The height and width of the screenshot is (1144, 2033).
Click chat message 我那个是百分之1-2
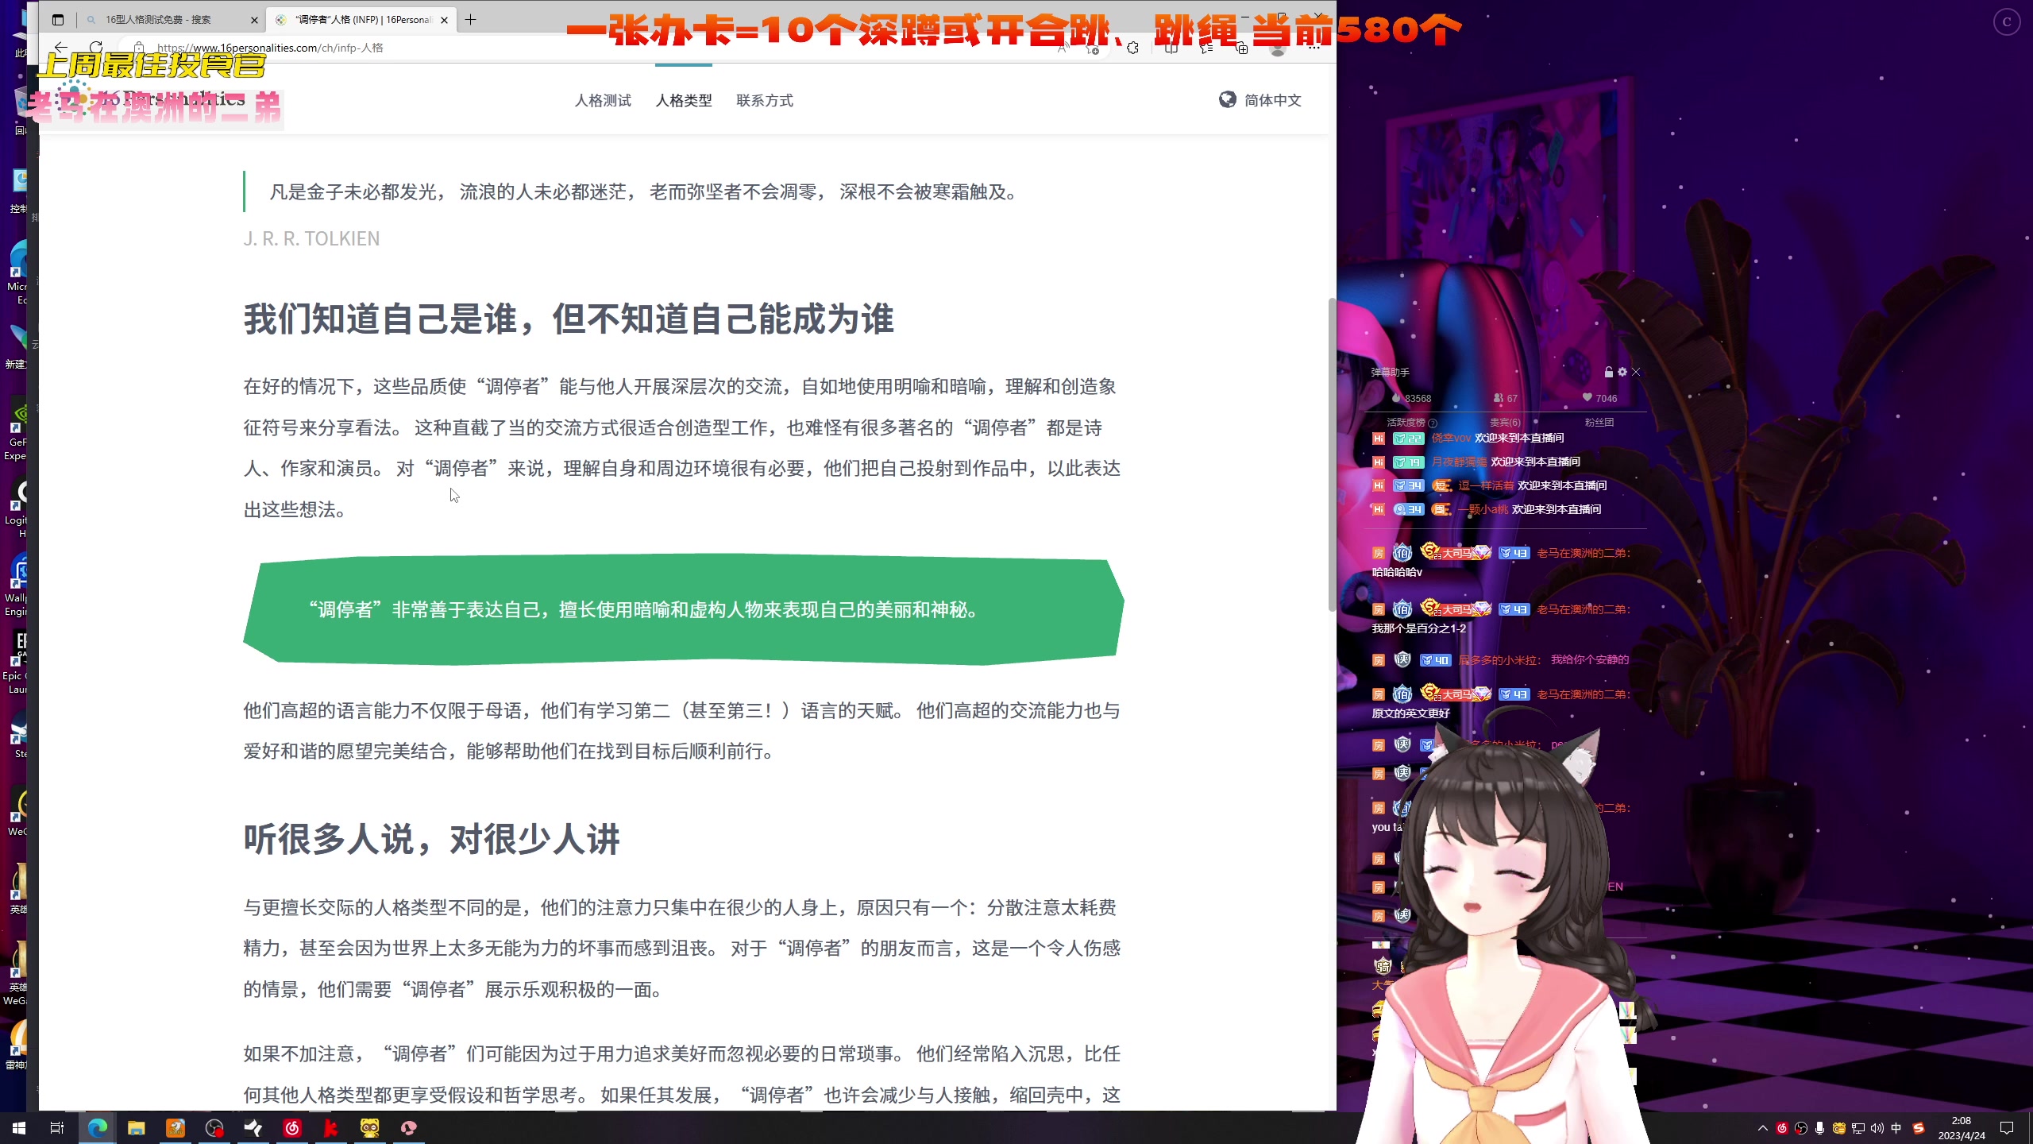tap(1418, 628)
